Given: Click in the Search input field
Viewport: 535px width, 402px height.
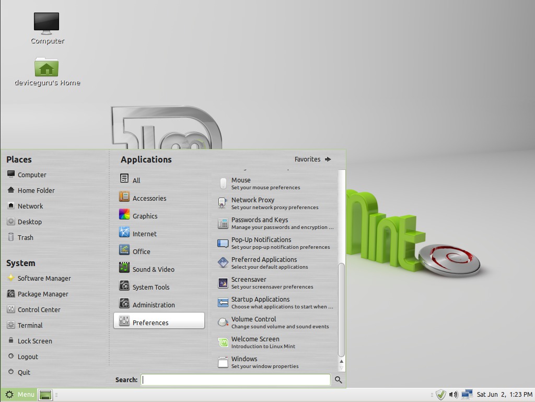Looking at the screenshot, I should pos(236,380).
